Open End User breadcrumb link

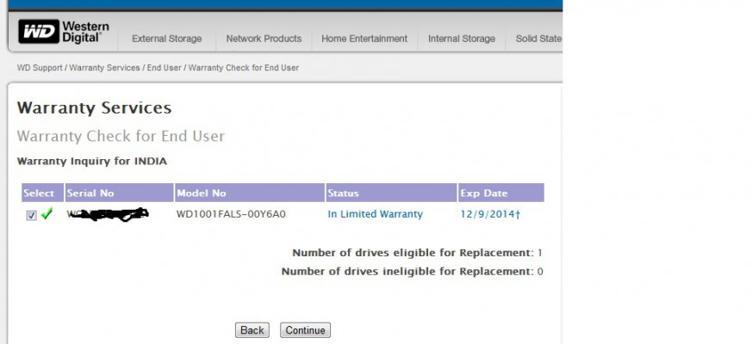pyautogui.click(x=164, y=68)
